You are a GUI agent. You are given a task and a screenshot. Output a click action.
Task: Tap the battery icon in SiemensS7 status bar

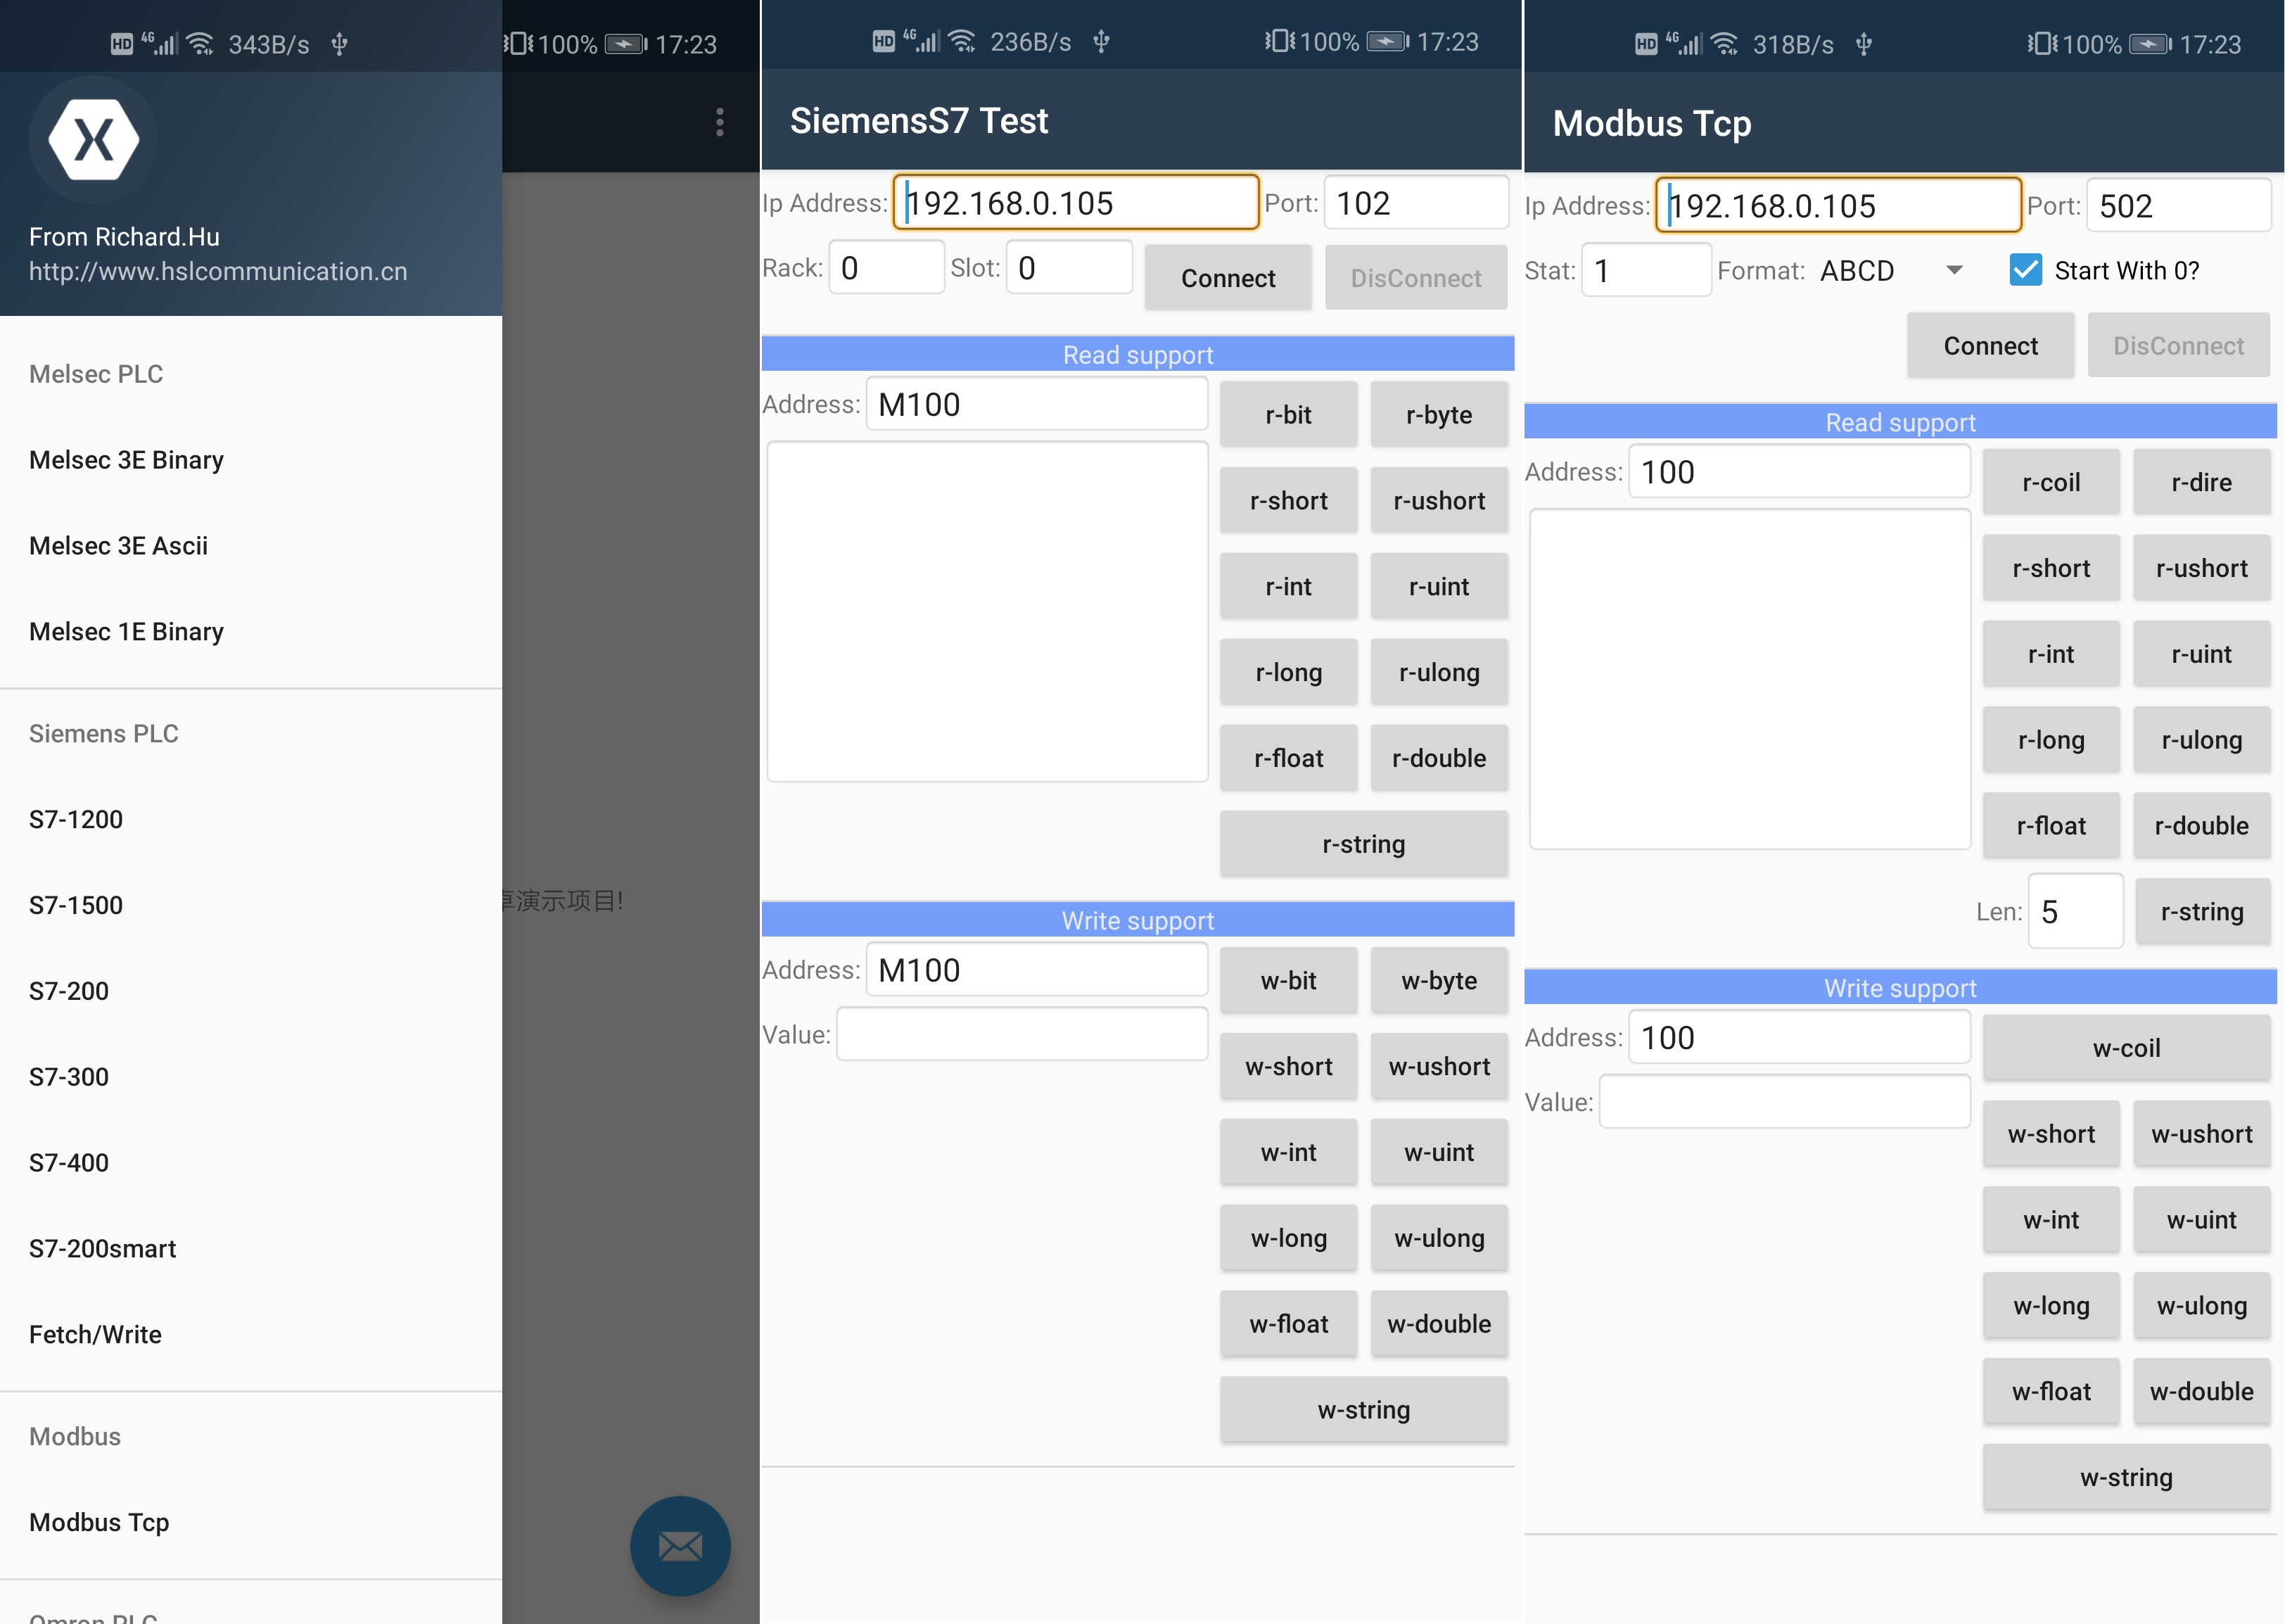(1387, 42)
